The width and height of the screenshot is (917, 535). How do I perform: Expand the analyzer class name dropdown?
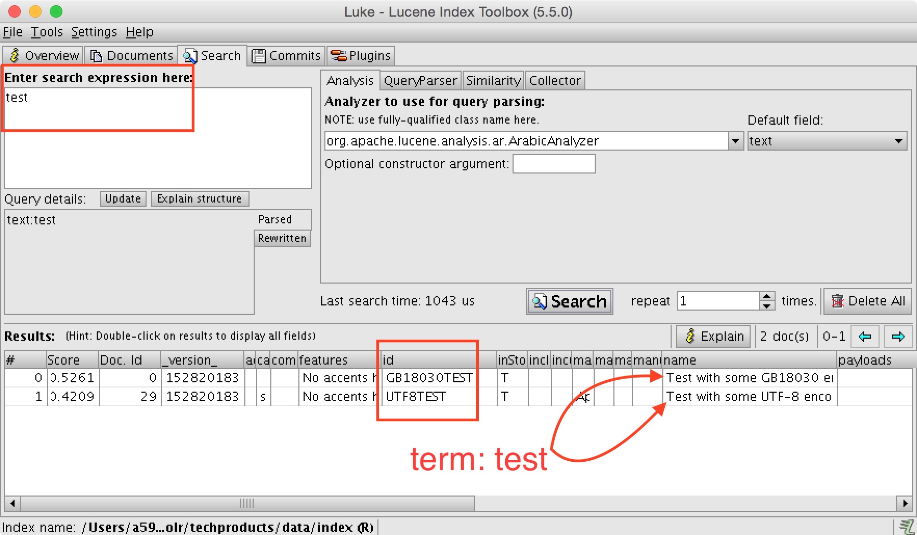(x=735, y=141)
